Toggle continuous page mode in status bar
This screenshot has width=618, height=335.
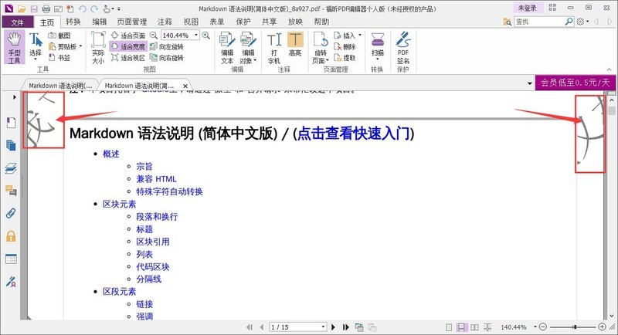coord(461,327)
